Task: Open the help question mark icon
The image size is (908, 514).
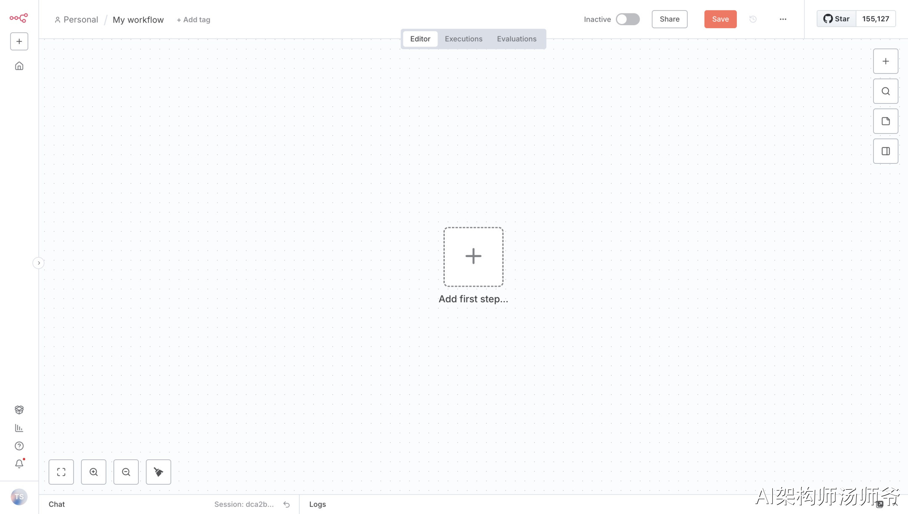Action: (x=19, y=446)
